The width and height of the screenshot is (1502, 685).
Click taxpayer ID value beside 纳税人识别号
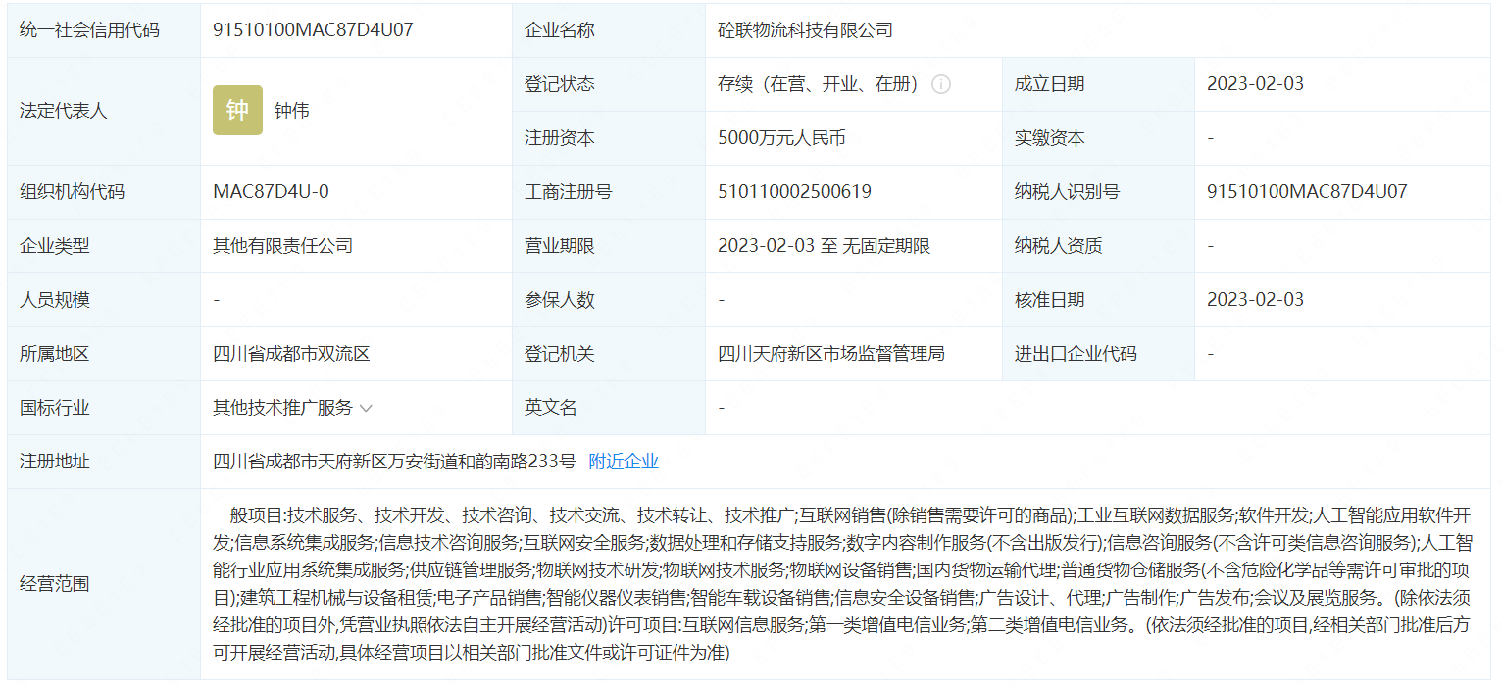(1308, 192)
